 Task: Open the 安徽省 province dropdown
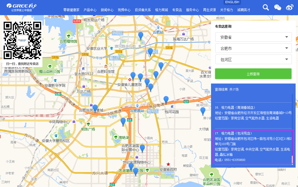[x=253, y=37]
